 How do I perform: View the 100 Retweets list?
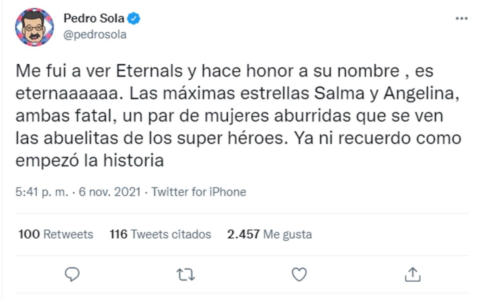pyautogui.click(x=56, y=234)
